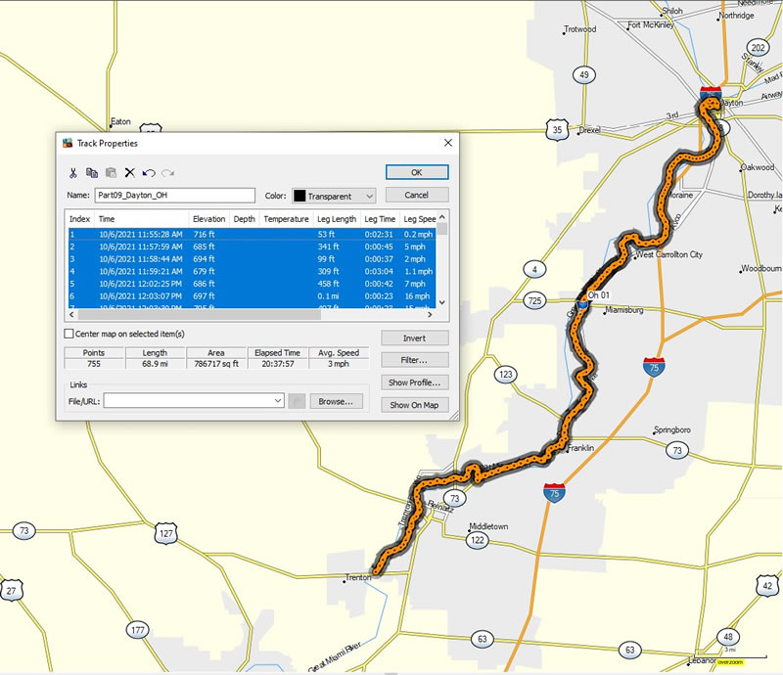This screenshot has height=675, width=783.
Task: Click the Franklin city label on map
Action: click(x=580, y=448)
